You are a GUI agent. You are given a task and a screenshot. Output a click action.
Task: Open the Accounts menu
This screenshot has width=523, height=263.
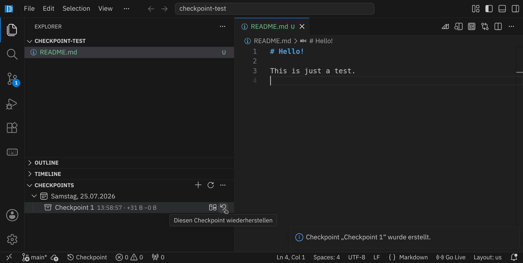[x=12, y=215]
